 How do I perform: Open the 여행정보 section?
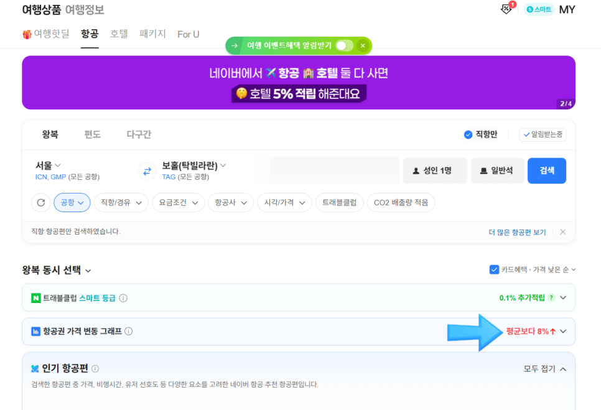point(85,9)
